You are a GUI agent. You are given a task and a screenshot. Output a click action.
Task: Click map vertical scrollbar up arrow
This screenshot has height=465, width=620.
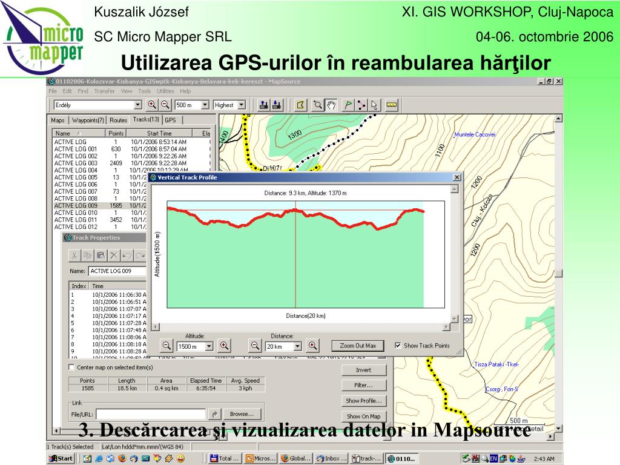[558, 118]
